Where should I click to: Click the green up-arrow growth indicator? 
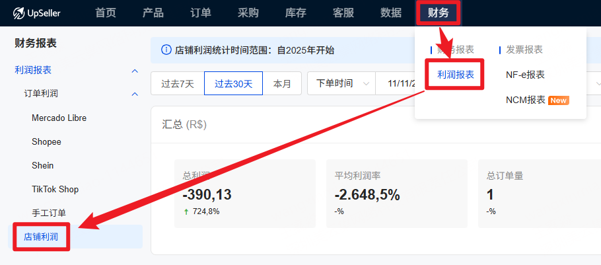coord(186,211)
